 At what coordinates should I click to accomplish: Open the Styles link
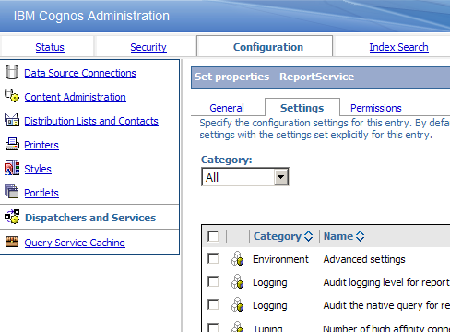pyautogui.click(x=38, y=169)
